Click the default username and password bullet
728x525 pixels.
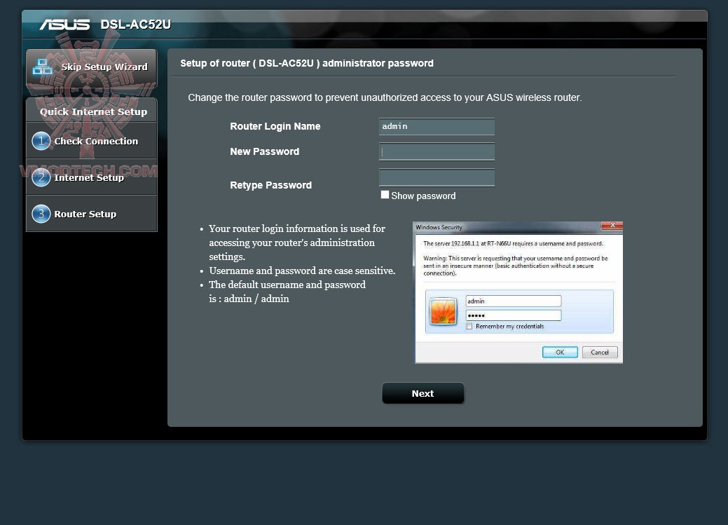(x=287, y=292)
